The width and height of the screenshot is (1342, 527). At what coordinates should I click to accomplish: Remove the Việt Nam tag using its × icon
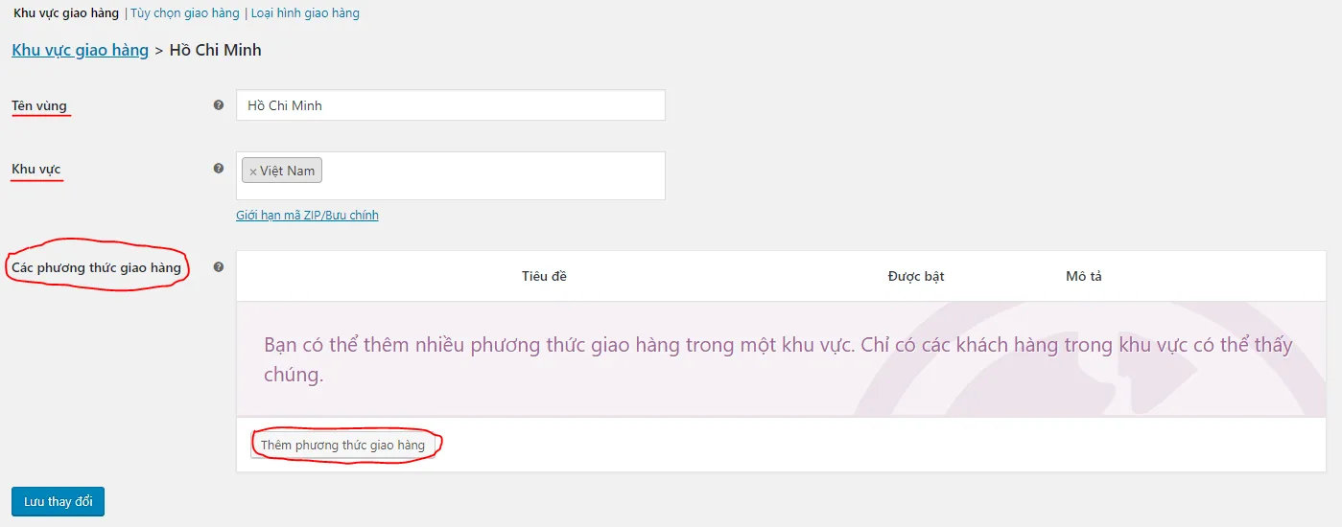pyautogui.click(x=253, y=172)
